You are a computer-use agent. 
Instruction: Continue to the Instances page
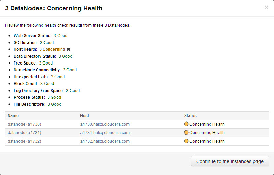click(230, 161)
